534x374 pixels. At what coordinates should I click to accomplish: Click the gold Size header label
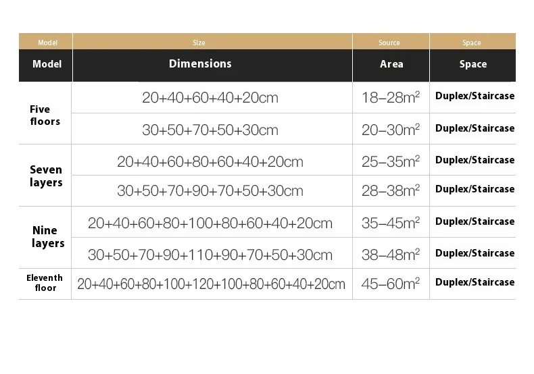[x=199, y=43]
